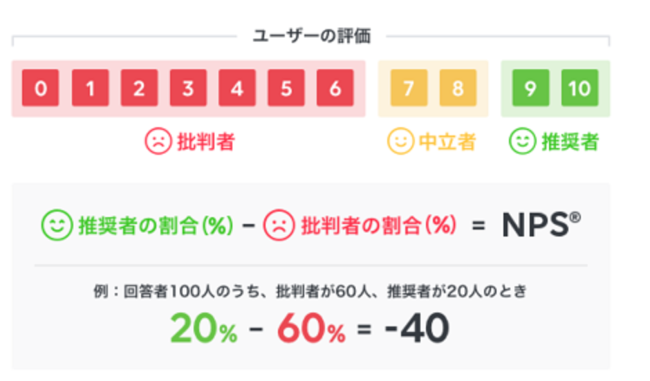Click the green smiley beside 推奨者
This screenshot has height=381, width=650.
[x=522, y=141]
